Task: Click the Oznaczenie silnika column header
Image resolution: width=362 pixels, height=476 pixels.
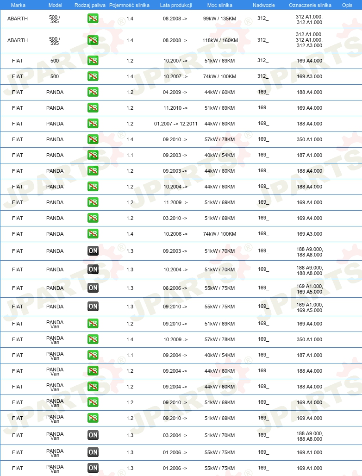Action: 310,5
